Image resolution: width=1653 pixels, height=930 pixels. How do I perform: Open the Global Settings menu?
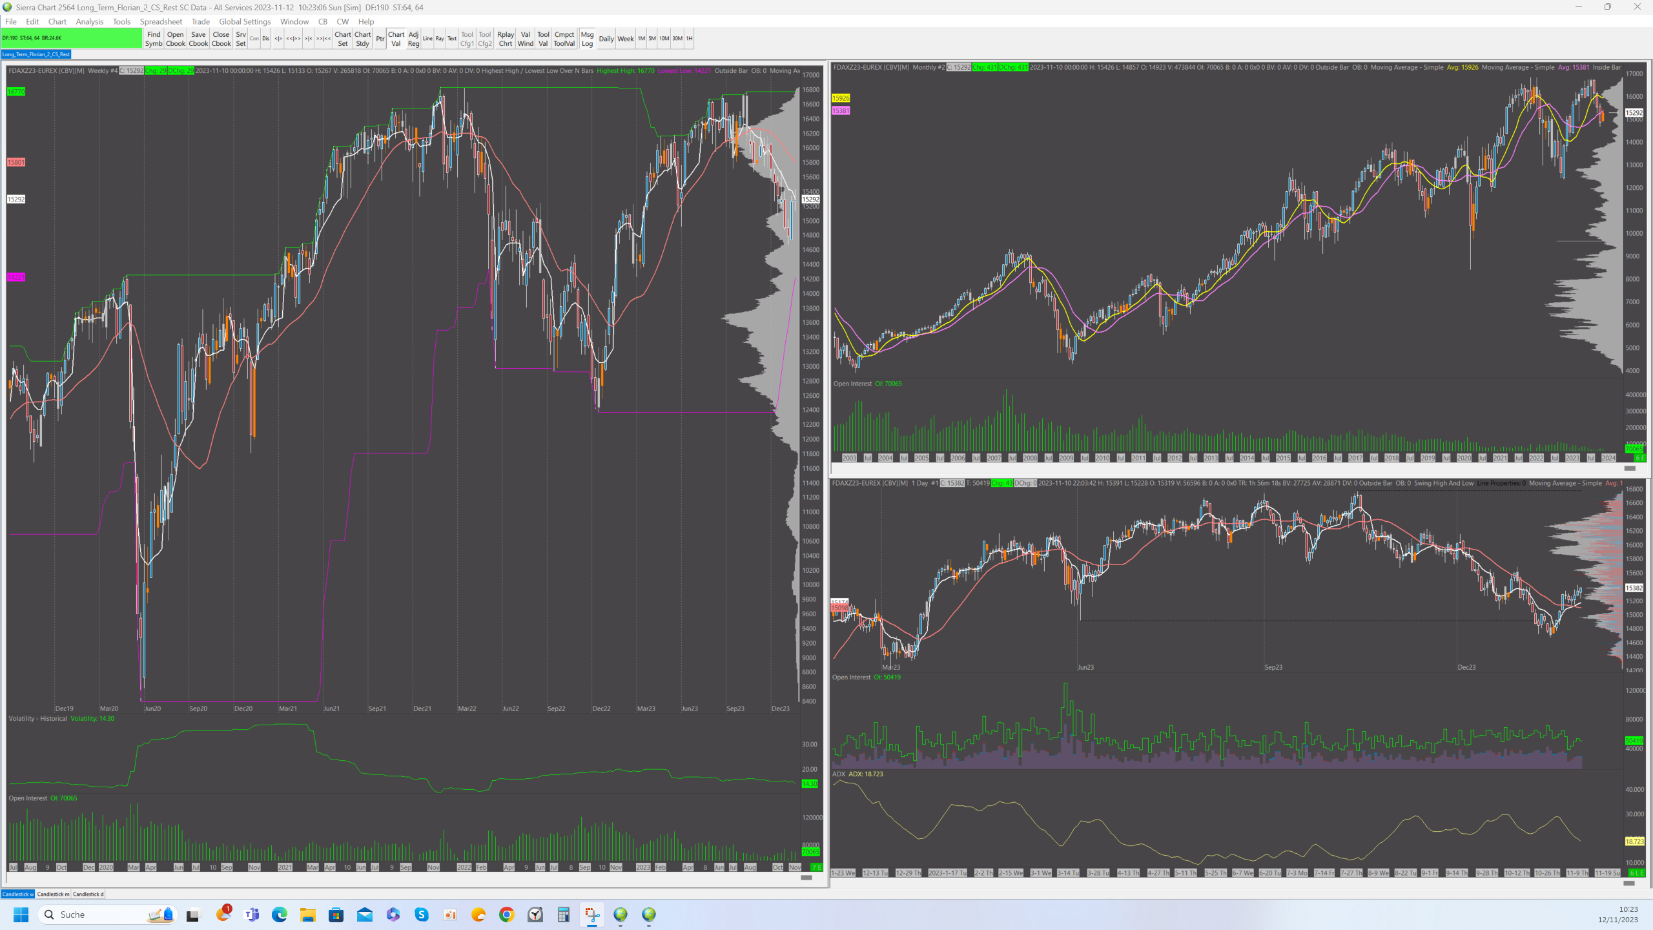click(x=245, y=21)
